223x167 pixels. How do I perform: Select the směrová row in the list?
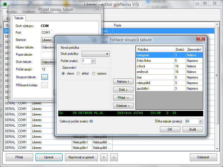pyautogui.click(x=155, y=72)
